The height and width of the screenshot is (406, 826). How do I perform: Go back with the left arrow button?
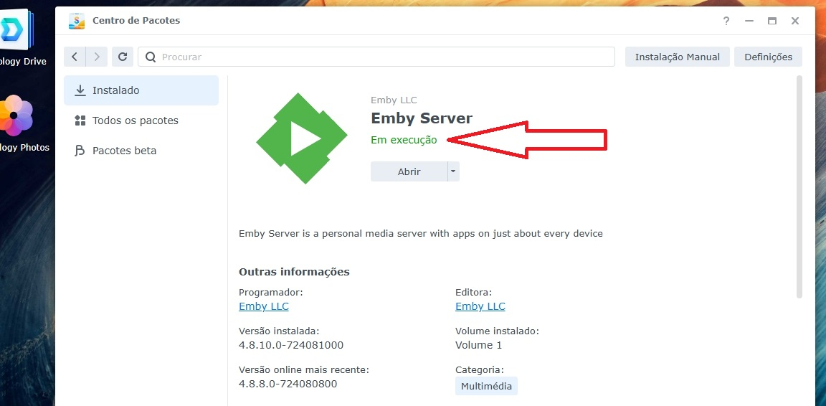[x=75, y=57]
